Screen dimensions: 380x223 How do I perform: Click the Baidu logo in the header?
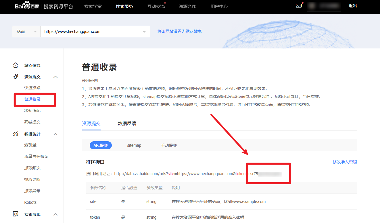pos(27,5)
